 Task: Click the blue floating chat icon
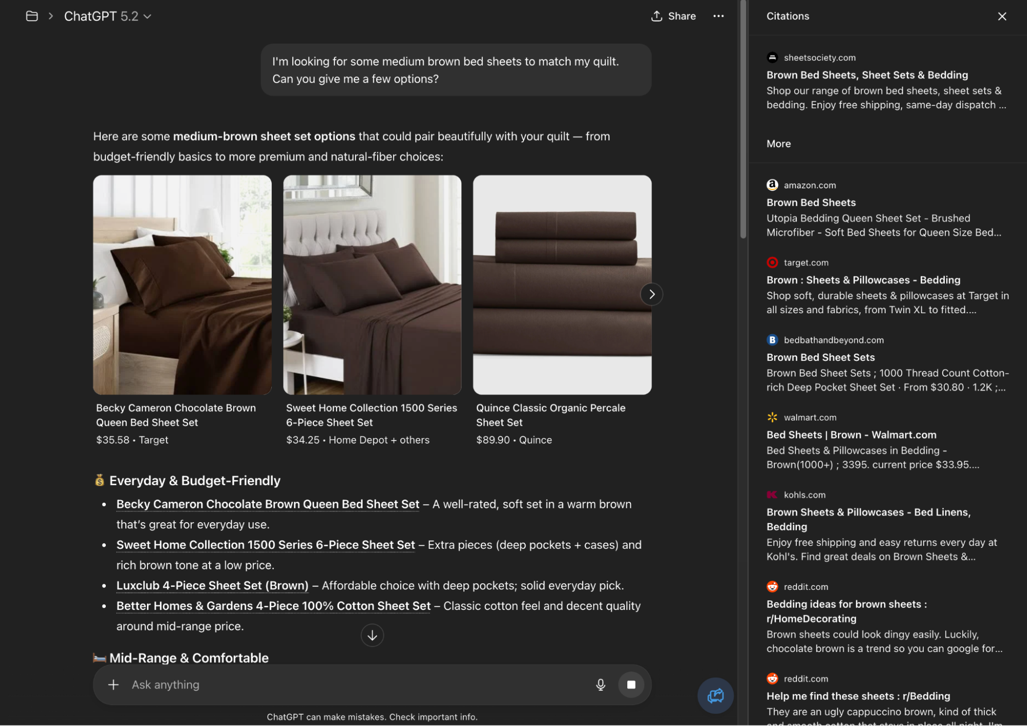pos(715,696)
